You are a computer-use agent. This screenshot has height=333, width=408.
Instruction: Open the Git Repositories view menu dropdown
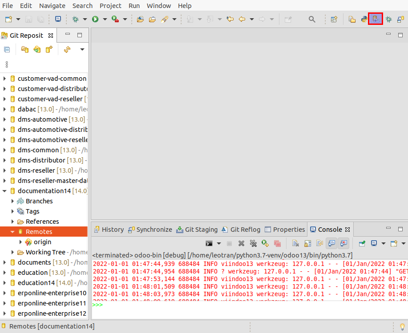click(x=82, y=49)
